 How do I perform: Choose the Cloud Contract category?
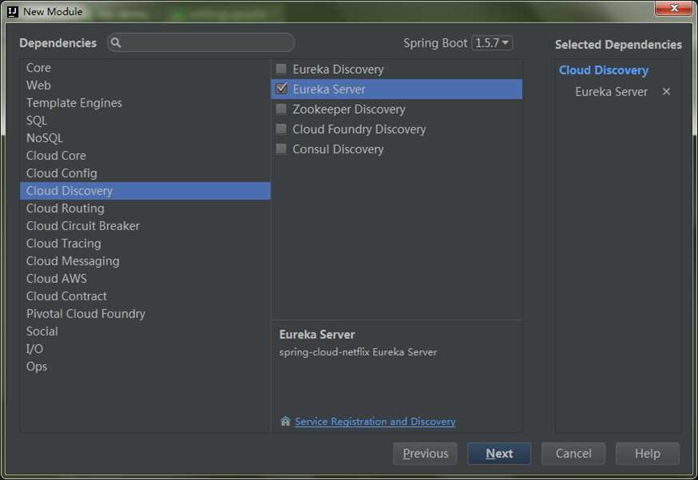(x=145, y=296)
